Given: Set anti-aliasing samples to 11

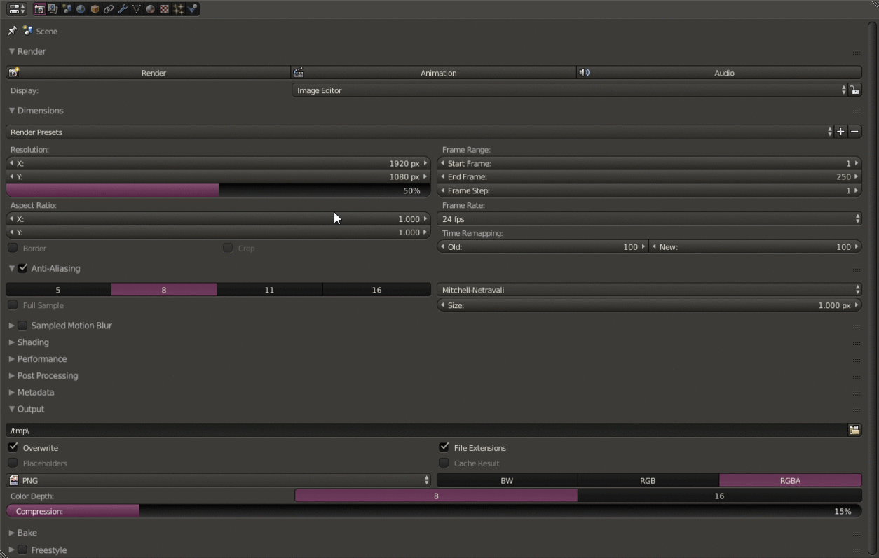Looking at the screenshot, I should 269,290.
